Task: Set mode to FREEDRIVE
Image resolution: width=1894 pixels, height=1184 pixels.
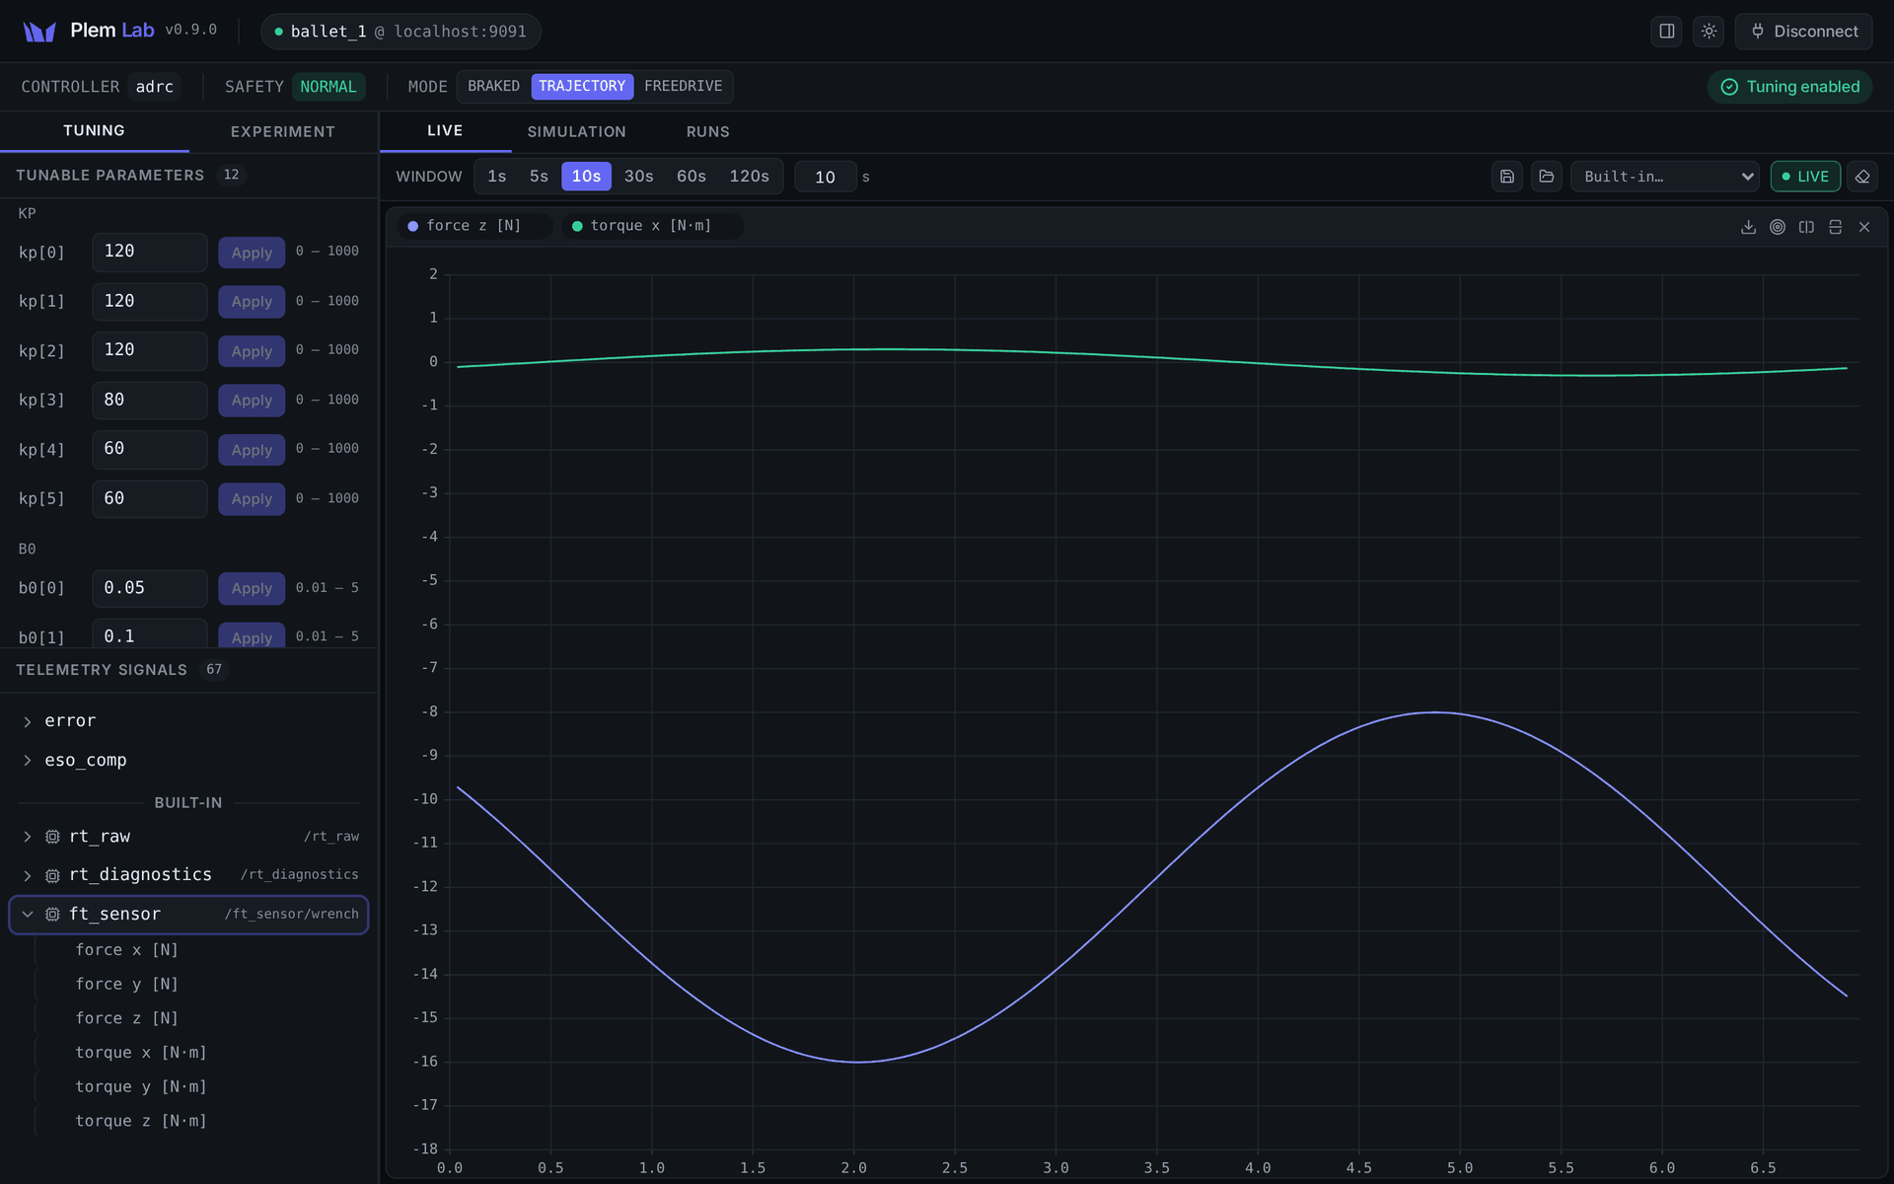Action: point(683,87)
